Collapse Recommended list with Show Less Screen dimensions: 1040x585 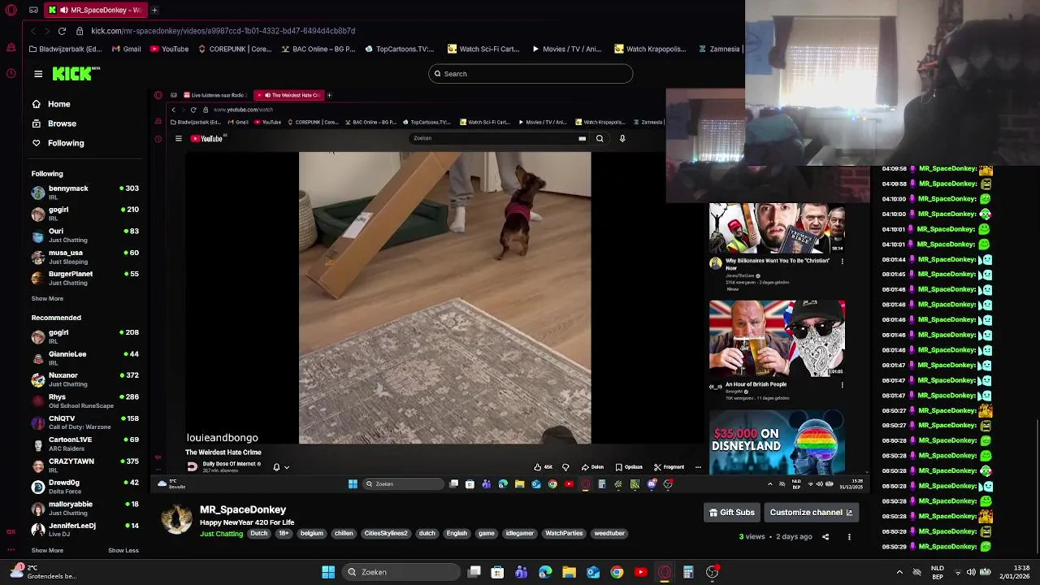[x=123, y=550]
